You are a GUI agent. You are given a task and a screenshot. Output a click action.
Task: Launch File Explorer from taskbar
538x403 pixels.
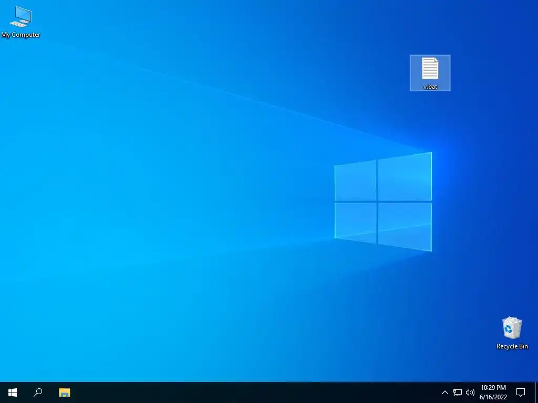[65, 393]
